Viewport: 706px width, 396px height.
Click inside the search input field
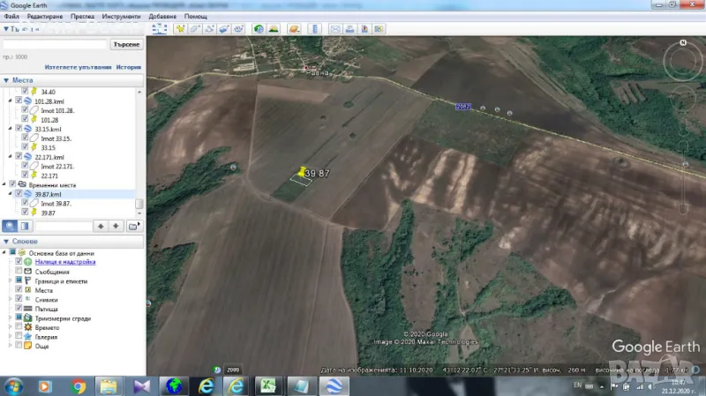click(x=55, y=44)
